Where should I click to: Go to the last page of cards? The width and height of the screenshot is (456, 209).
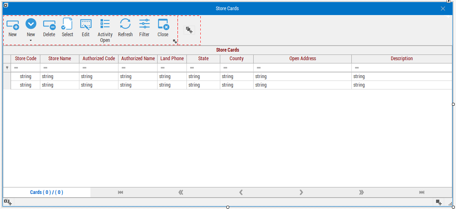click(422, 192)
